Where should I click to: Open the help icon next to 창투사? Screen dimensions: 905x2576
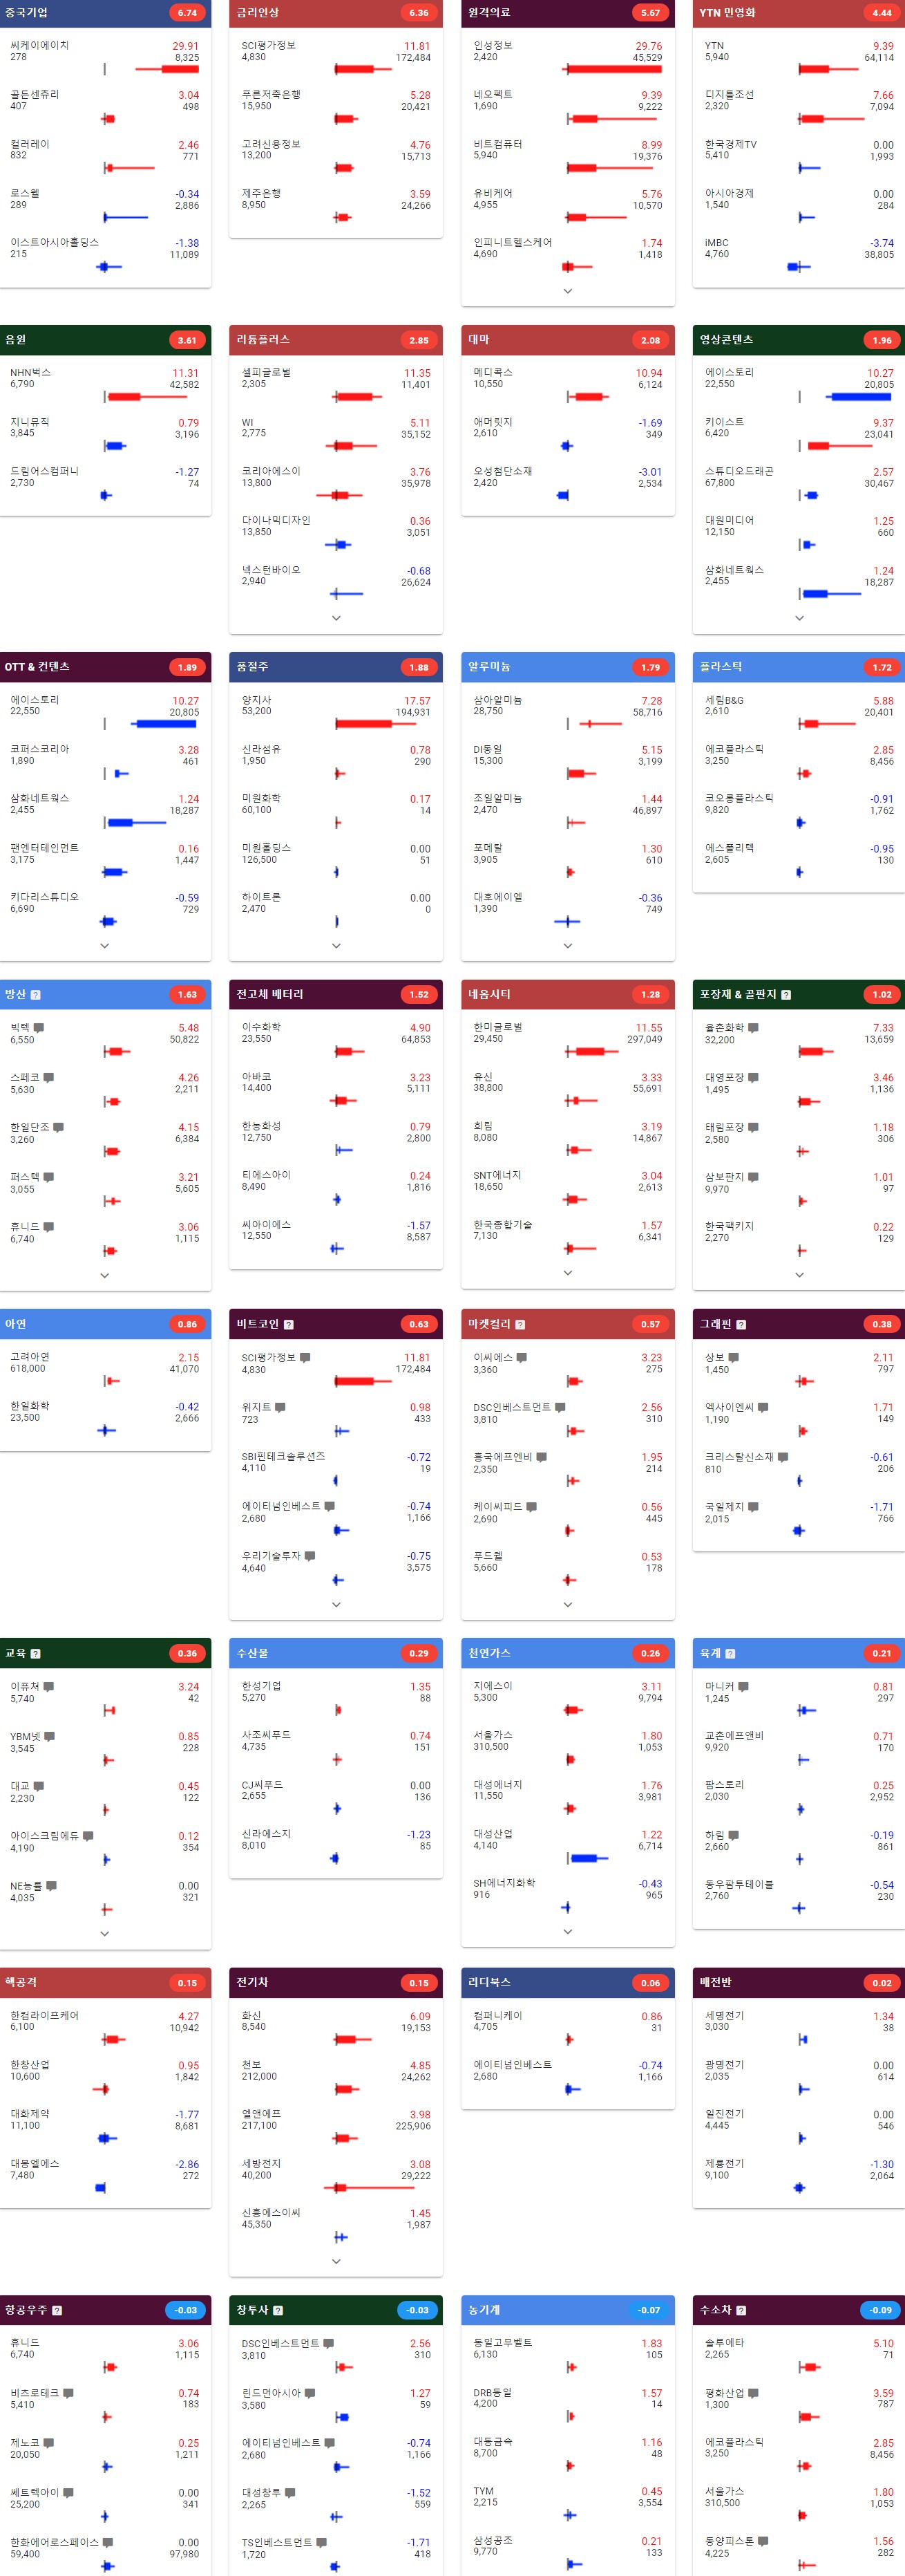pyautogui.click(x=278, y=2310)
